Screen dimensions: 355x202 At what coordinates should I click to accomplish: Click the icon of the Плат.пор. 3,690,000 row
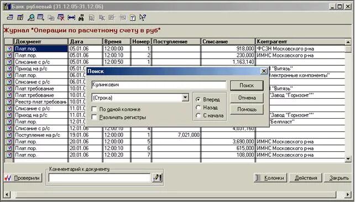[9, 142]
